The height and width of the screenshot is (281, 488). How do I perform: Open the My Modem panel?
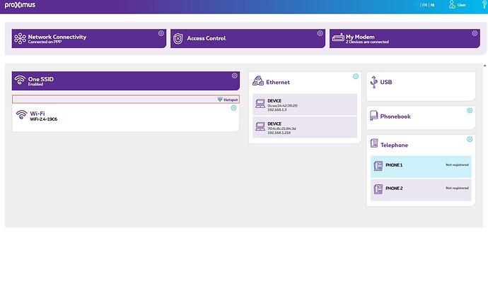click(x=405, y=39)
